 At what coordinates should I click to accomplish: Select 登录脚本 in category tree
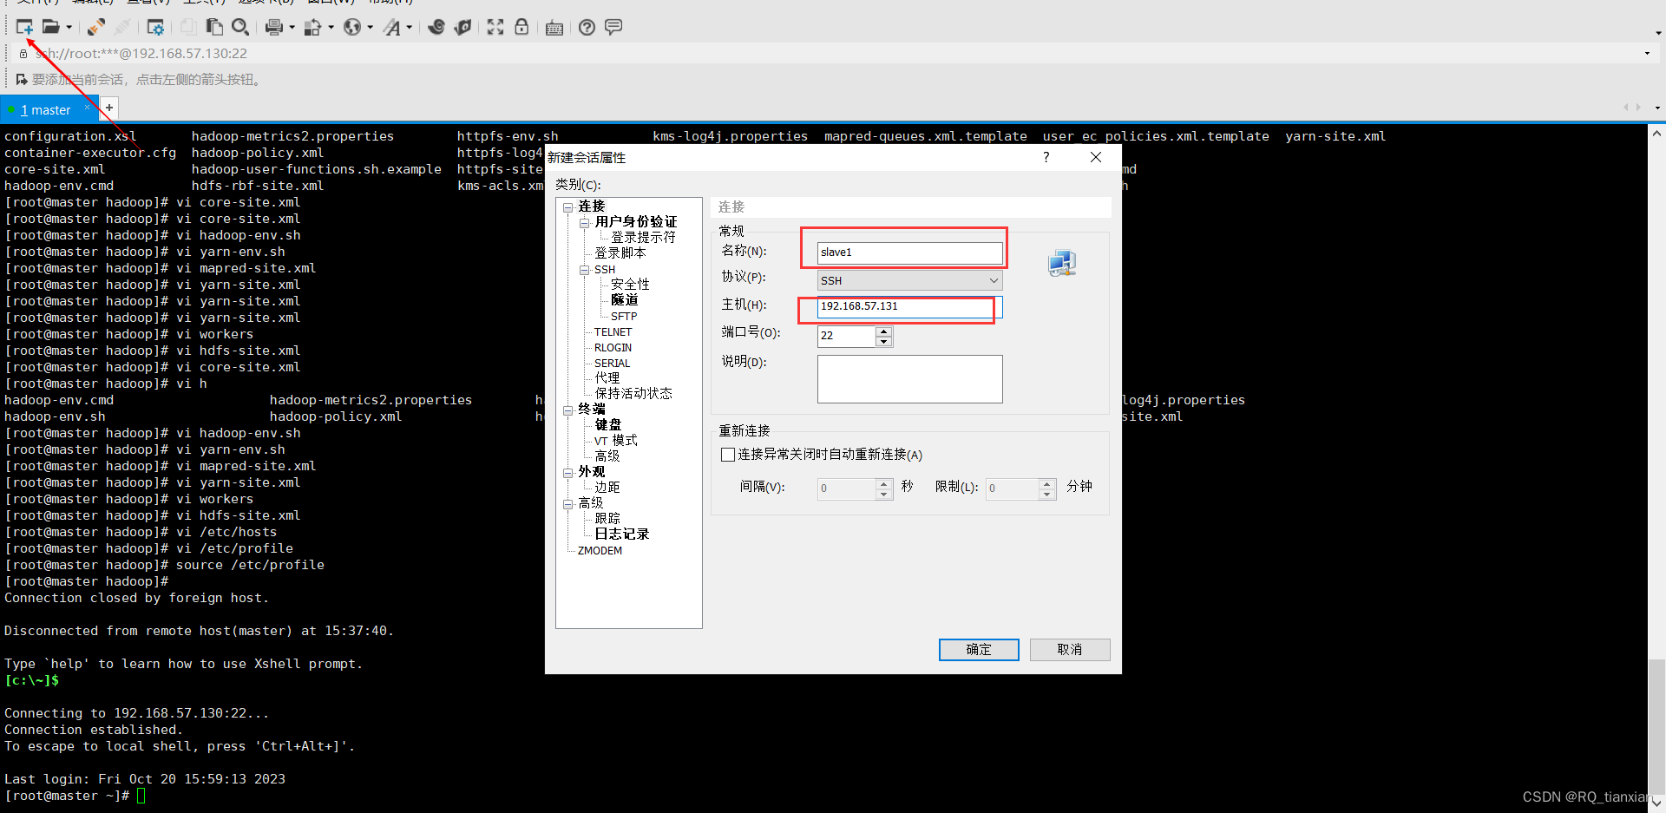pos(620,253)
